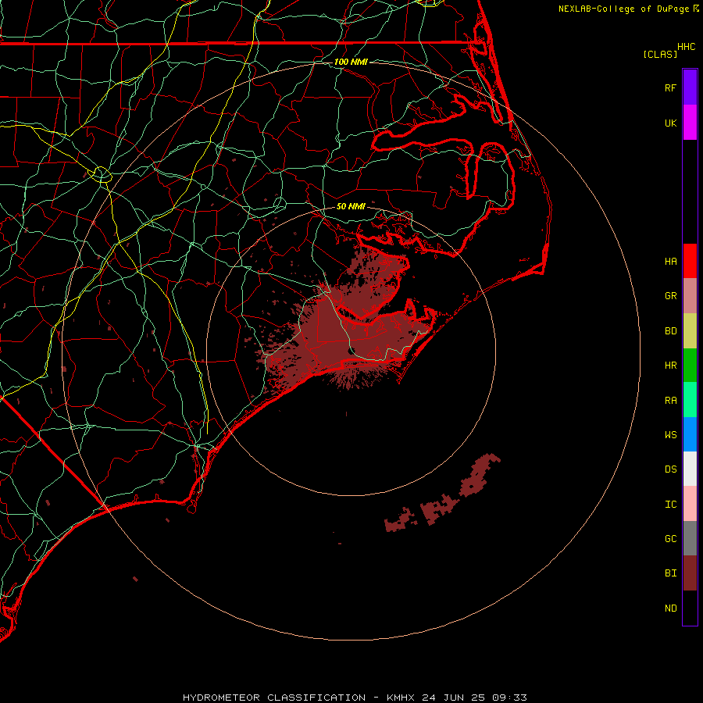Click the RF purple legend swatch
Screen dimensions: 703x703
pyautogui.click(x=690, y=87)
